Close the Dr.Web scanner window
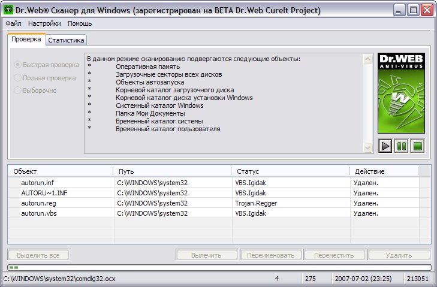The width and height of the screenshot is (437, 287). [x=427, y=10]
